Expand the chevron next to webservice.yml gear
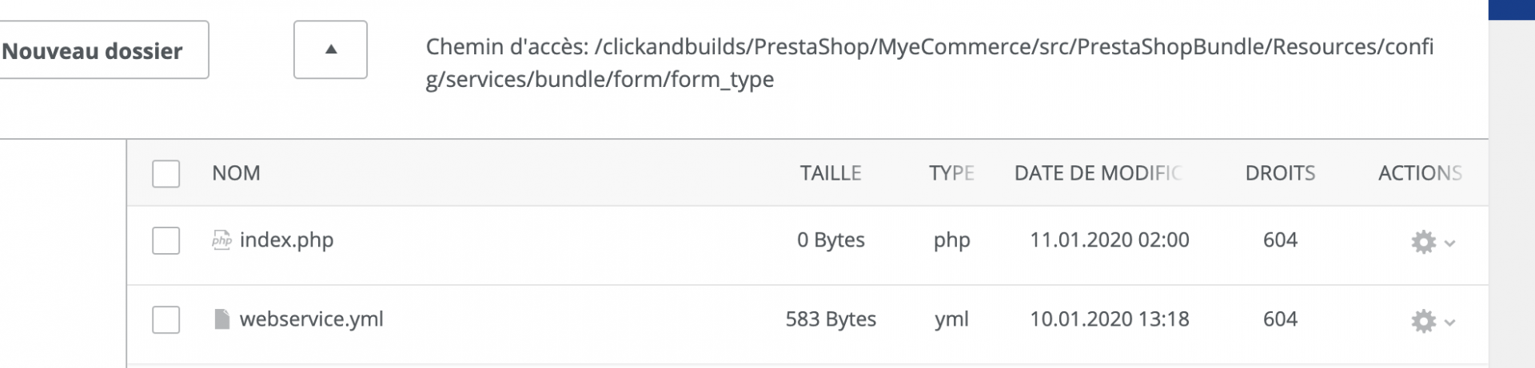This screenshot has height=368, width=1535. tap(1449, 322)
